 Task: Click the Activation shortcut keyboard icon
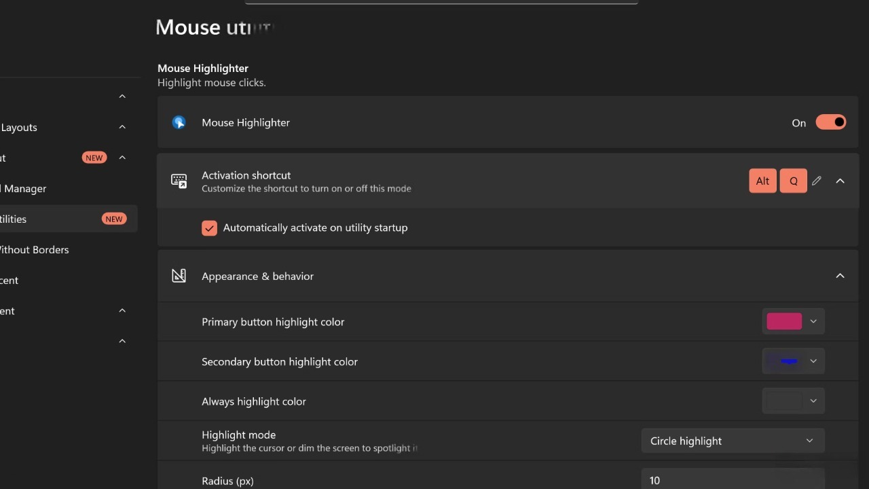pos(179,181)
